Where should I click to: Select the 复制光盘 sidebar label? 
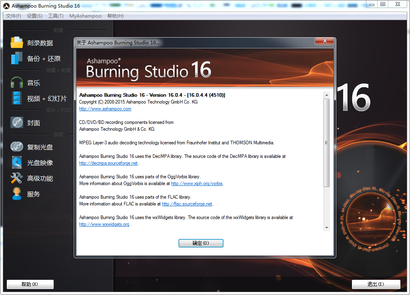[40, 147]
